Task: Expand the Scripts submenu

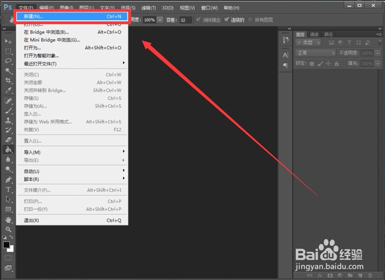Action: click(x=72, y=179)
